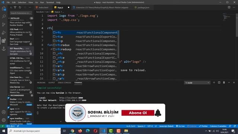The width and height of the screenshot is (238, 134).
Task: Kill the terminal with trash icon
Action: point(224,83)
